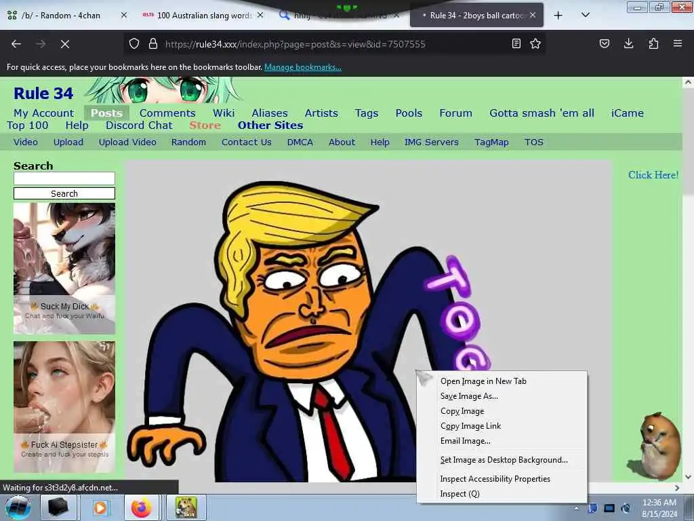Toggle reader view icon in address bar
694x521 pixels.
[x=516, y=43]
